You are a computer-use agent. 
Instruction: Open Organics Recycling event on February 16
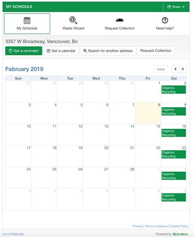pyautogui.click(x=174, y=133)
